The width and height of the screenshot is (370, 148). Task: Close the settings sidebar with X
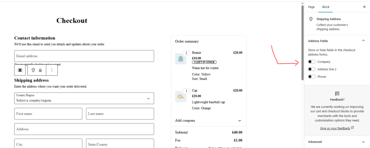click(x=364, y=7)
